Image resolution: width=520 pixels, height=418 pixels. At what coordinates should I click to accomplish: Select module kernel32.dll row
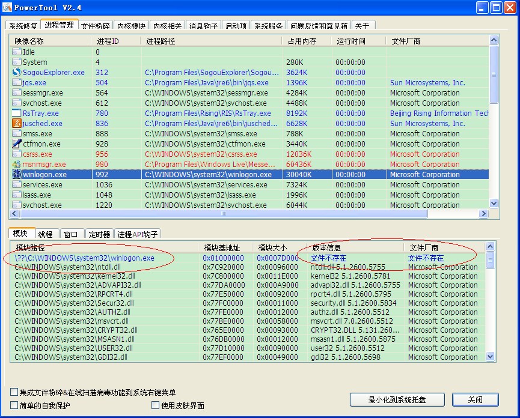[x=248, y=276]
